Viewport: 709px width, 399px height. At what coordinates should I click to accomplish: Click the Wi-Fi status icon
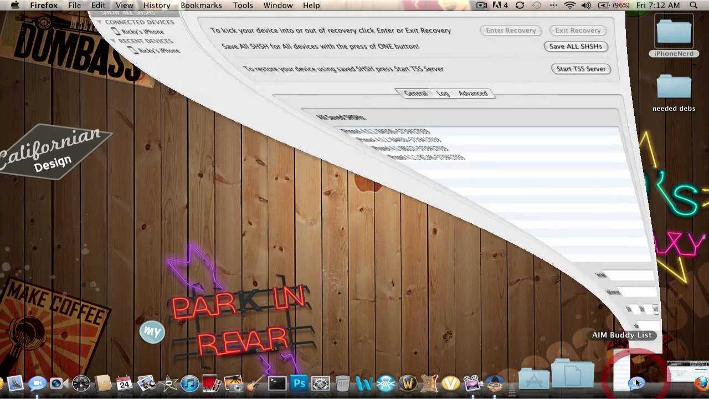[x=569, y=5]
